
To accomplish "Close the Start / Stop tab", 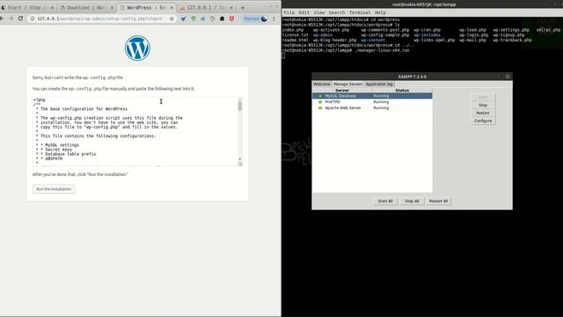I will pos(52,8).
